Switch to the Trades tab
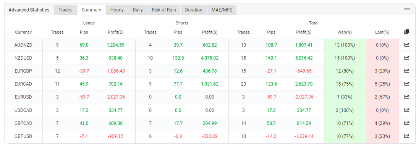The height and width of the screenshot is (144, 416). click(66, 10)
